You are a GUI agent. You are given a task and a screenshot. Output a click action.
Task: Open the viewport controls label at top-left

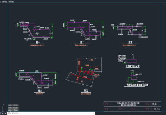tap(7, 2)
